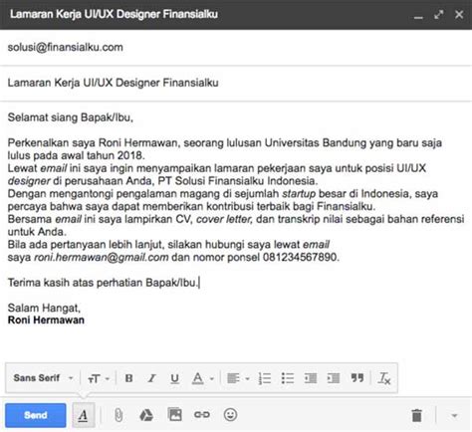Open Sans Serif font dropdown
Viewport: 472px width, 432px height.
point(43,378)
